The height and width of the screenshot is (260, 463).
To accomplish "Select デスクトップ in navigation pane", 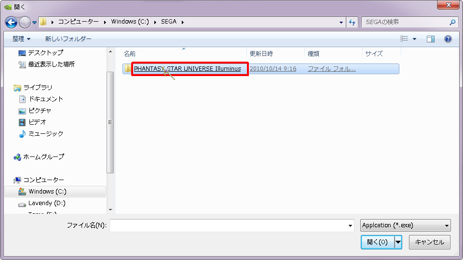I will click(x=45, y=53).
